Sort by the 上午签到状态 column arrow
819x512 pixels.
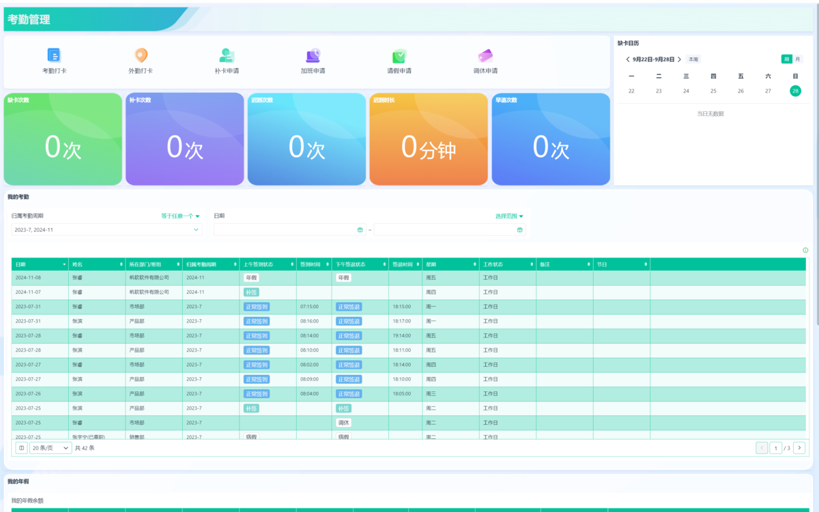click(x=292, y=264)
